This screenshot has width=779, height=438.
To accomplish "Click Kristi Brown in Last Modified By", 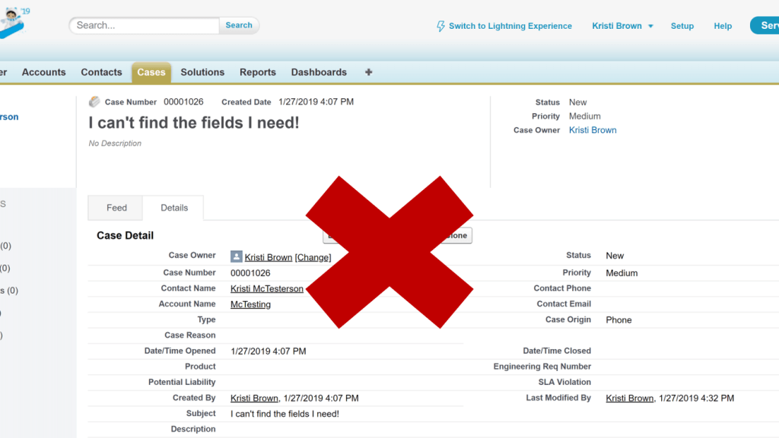I will click(x=629, y=398).
